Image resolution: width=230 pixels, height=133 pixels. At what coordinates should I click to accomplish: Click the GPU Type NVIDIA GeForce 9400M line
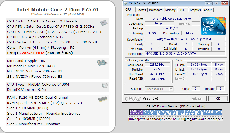(x=38, y=84)
